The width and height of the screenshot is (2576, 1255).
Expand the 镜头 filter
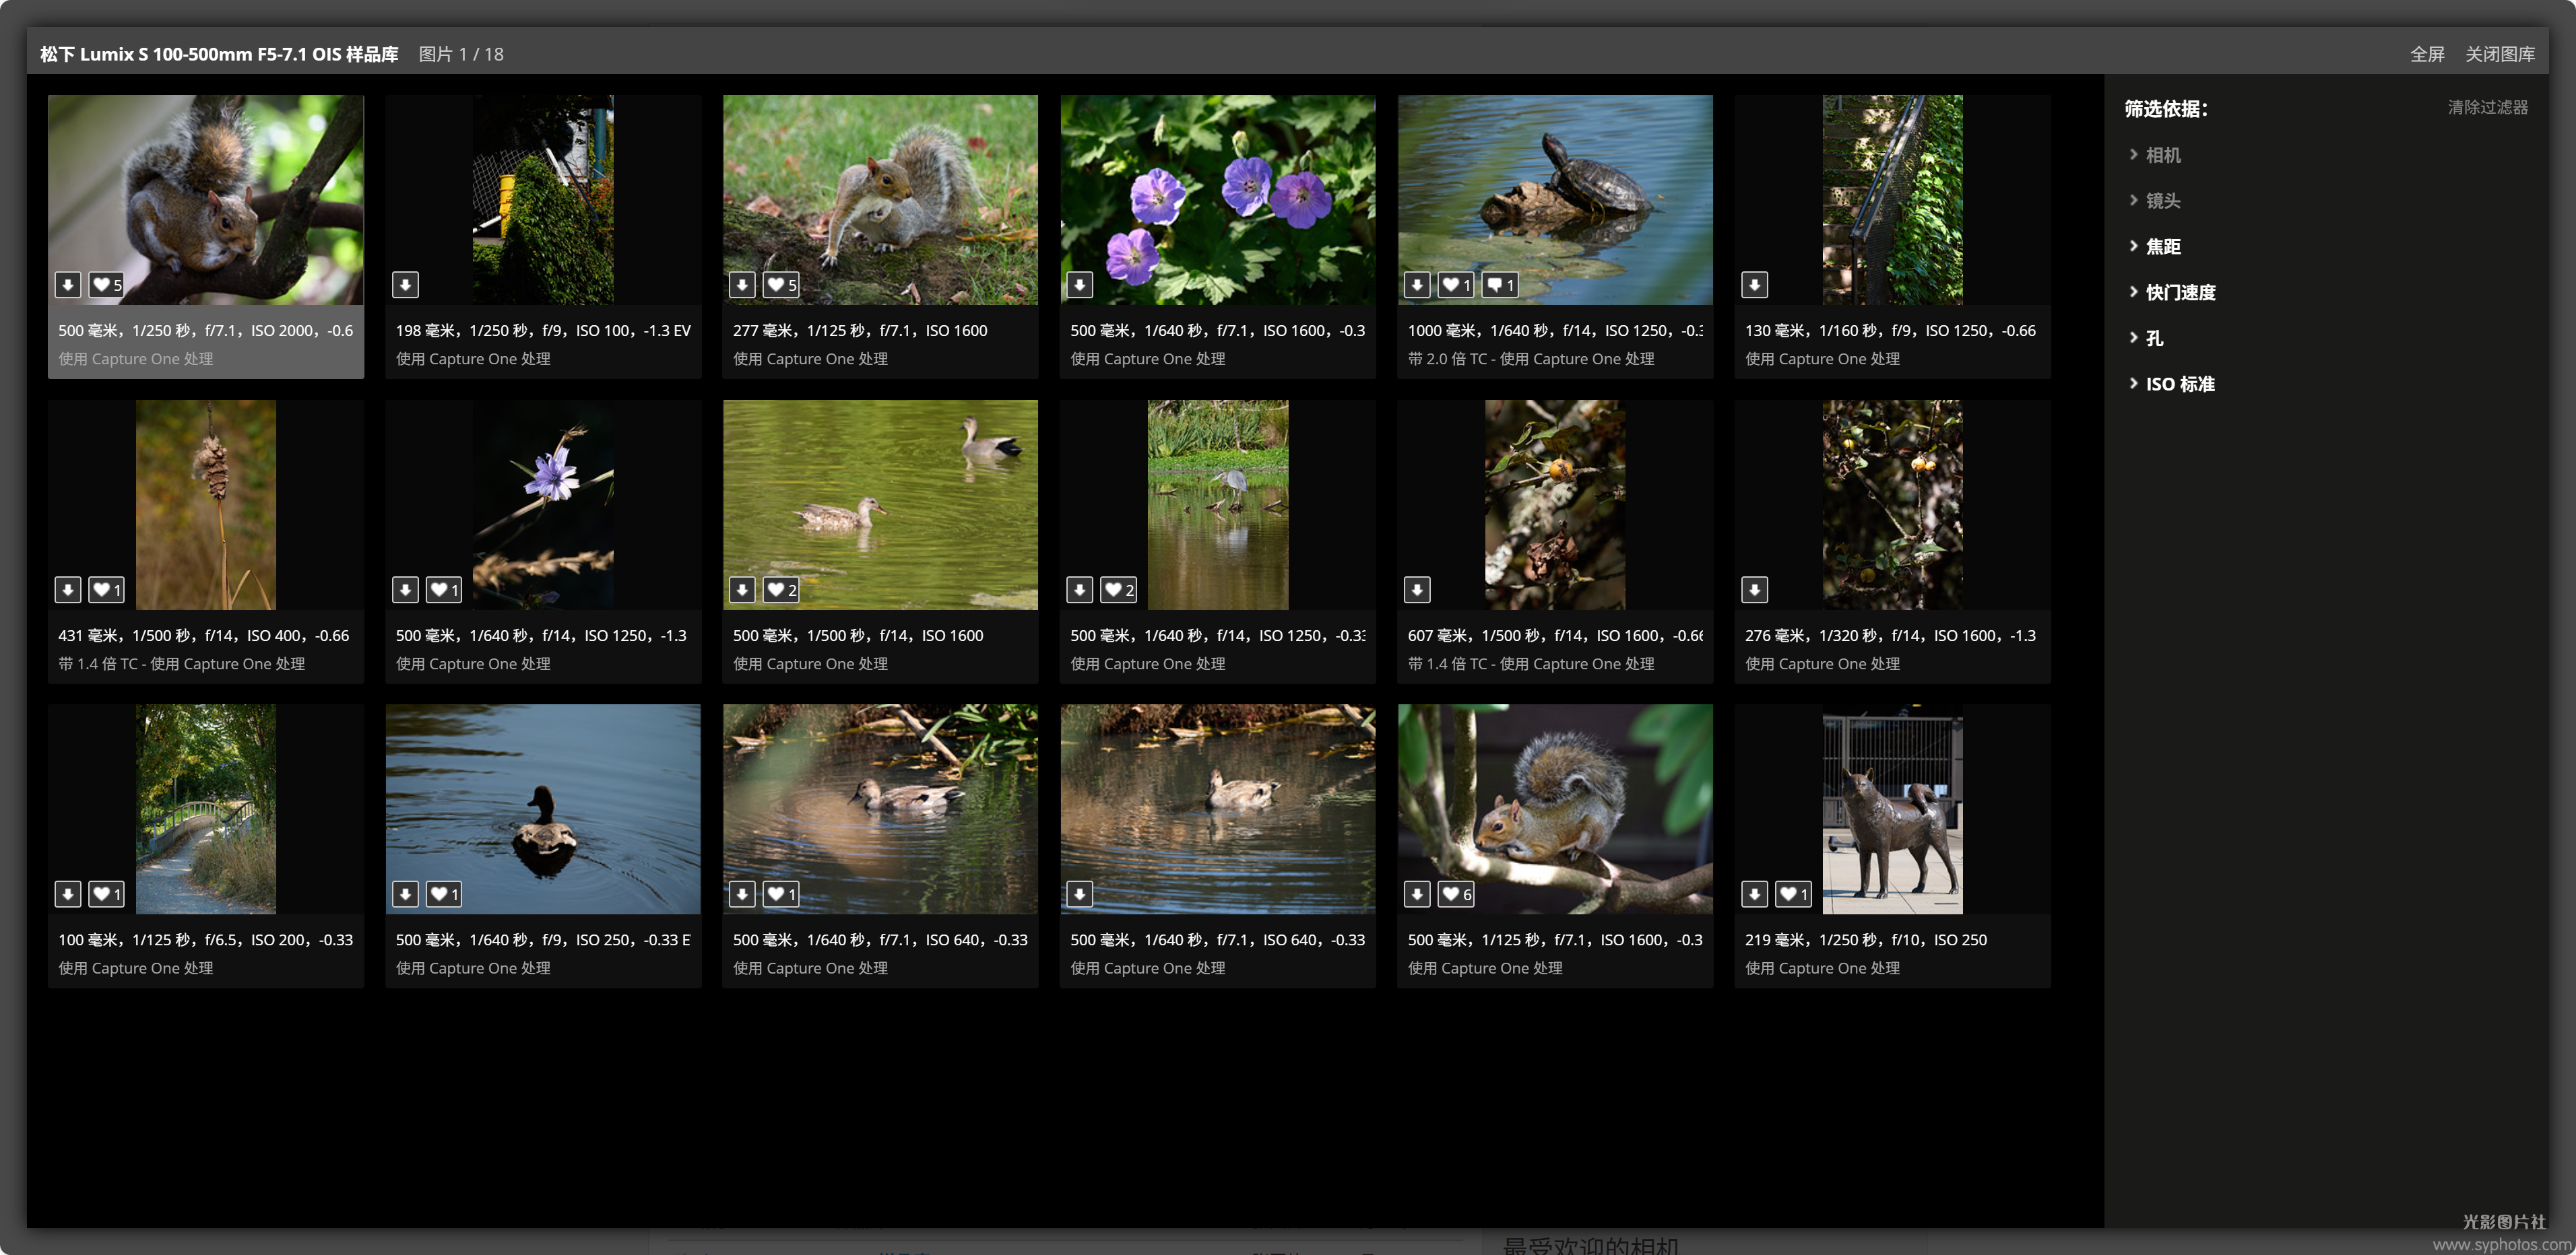point(2155,201)
